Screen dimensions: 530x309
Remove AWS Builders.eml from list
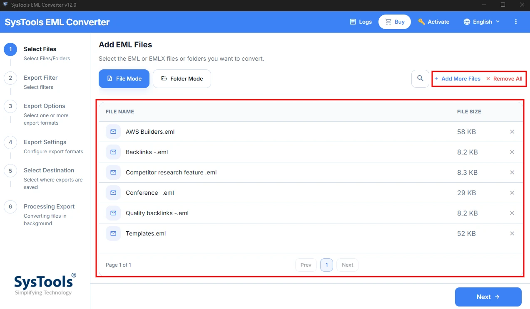click(512, 132)
